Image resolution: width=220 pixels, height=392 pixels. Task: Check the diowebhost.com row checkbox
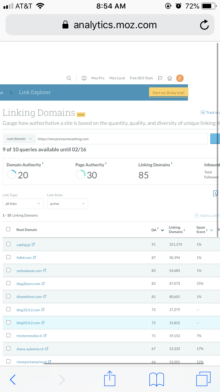pyautogui.click(x=8, y=296)
